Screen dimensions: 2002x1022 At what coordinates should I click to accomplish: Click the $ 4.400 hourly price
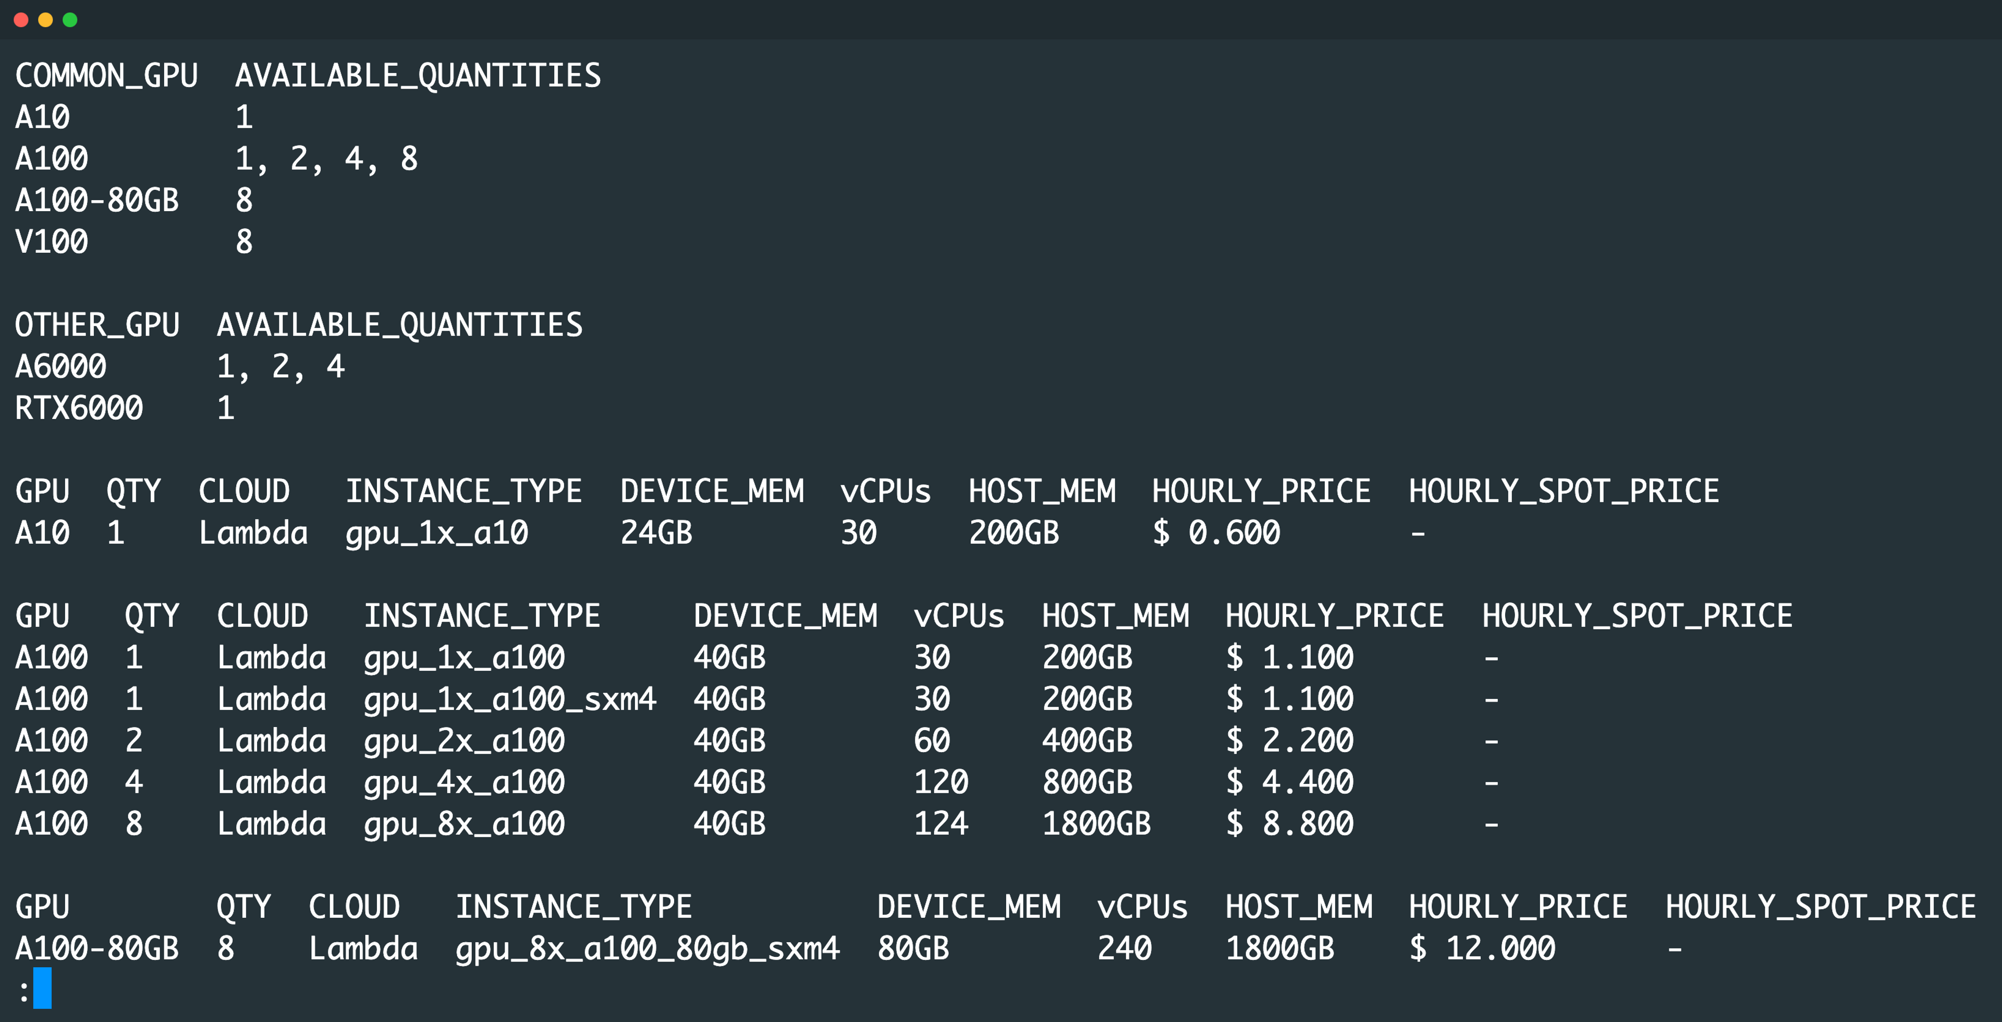(1289, 782)
